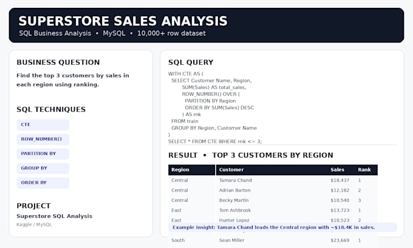
Task: Select the Adrian Barton row
Action: click(273, 190)
